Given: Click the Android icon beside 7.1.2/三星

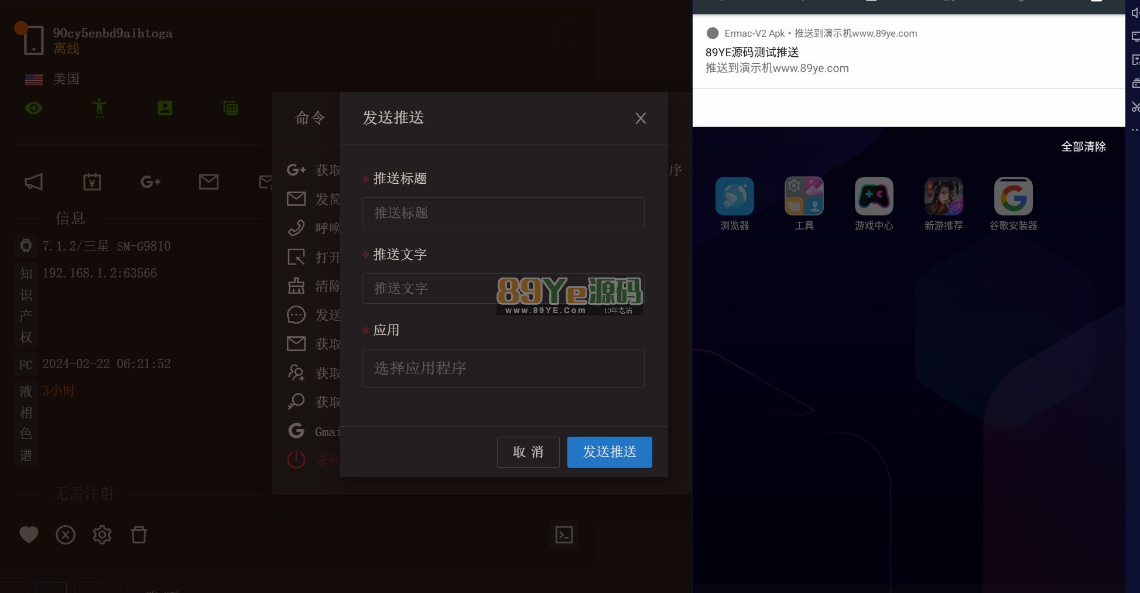Looking at the screenshot, I should tap(26, 246).
